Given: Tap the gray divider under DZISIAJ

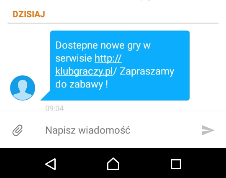Looking at the screenshot, I should [x=113, y=23].
